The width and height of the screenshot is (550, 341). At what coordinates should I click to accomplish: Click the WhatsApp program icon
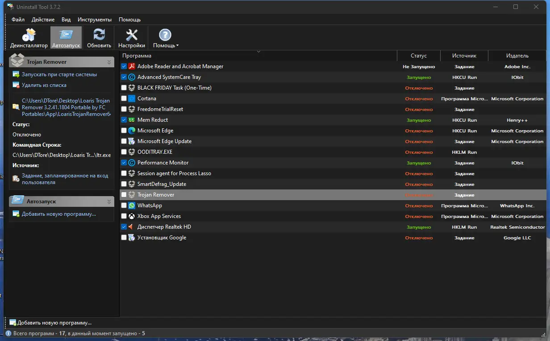coord(132,205)
